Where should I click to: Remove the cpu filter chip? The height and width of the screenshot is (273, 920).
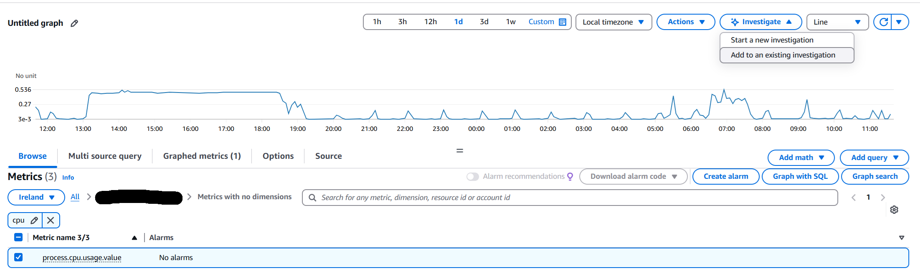[51, 220]
